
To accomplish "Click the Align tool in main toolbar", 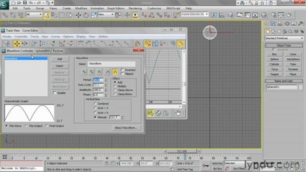I will [222, 15].
